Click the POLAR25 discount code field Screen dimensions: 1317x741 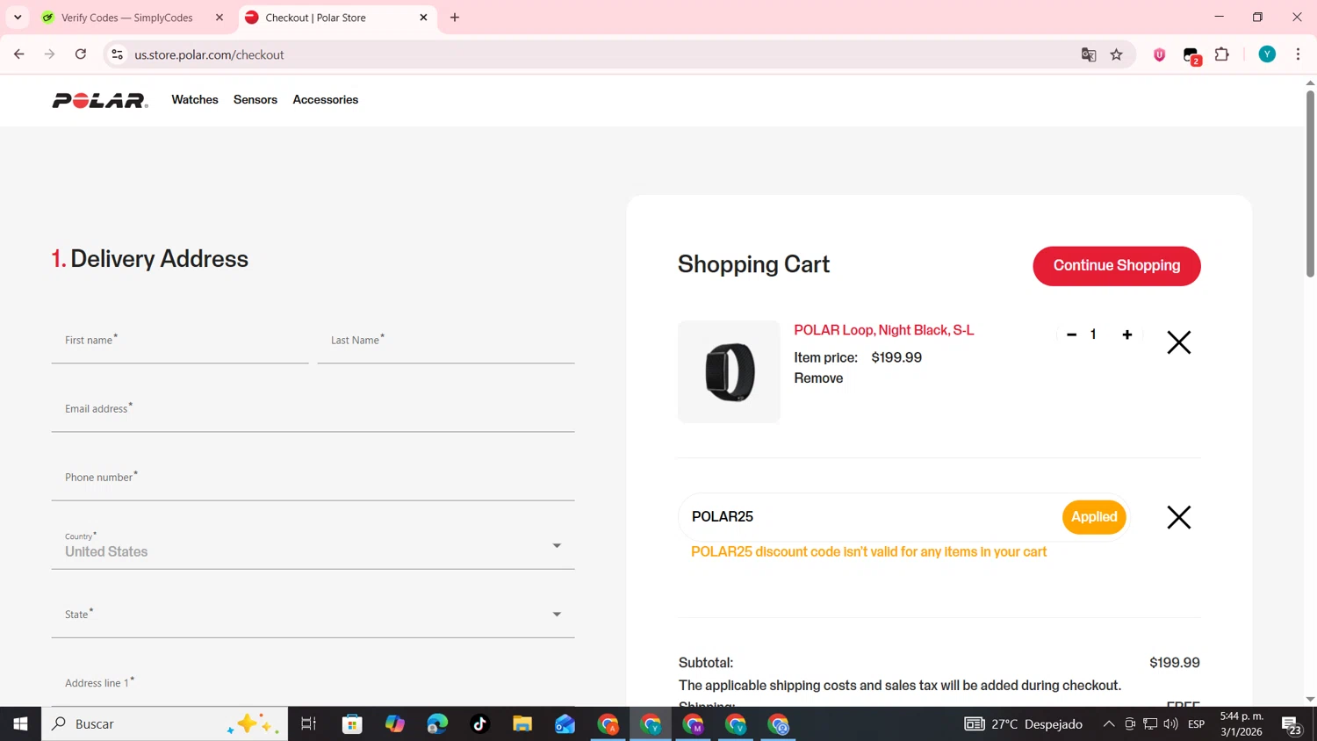[x=869, y=517]
